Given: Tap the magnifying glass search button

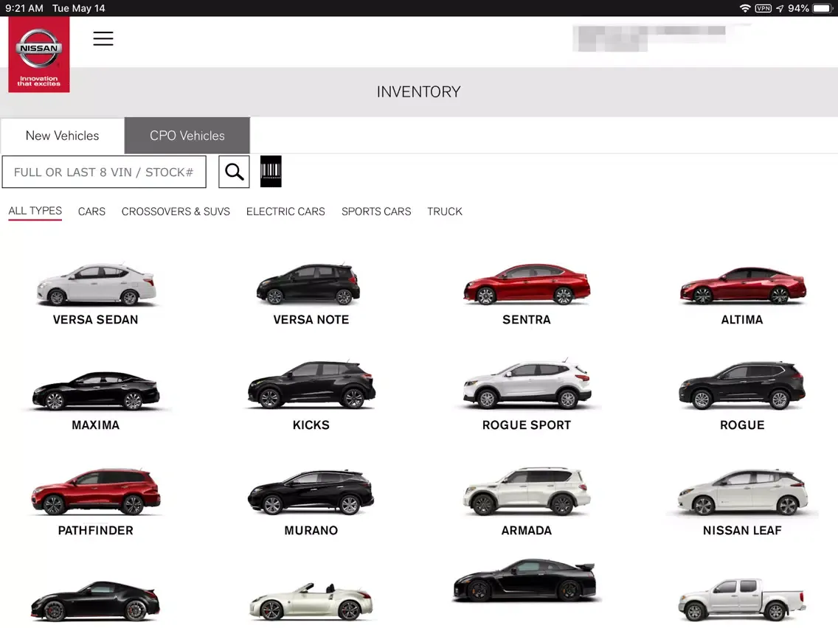Looking at the screenshot, I should [x=234, y=172].
